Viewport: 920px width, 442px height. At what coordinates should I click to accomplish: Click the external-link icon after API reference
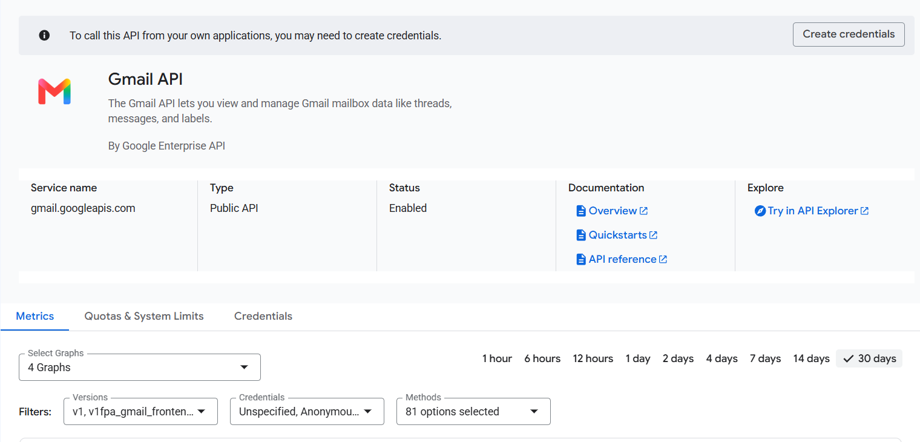click(663, 259)
